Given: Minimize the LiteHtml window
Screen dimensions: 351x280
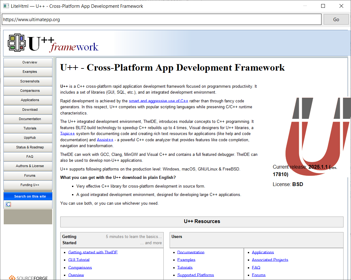Looking at the screenshot, I should click(305, 6).
